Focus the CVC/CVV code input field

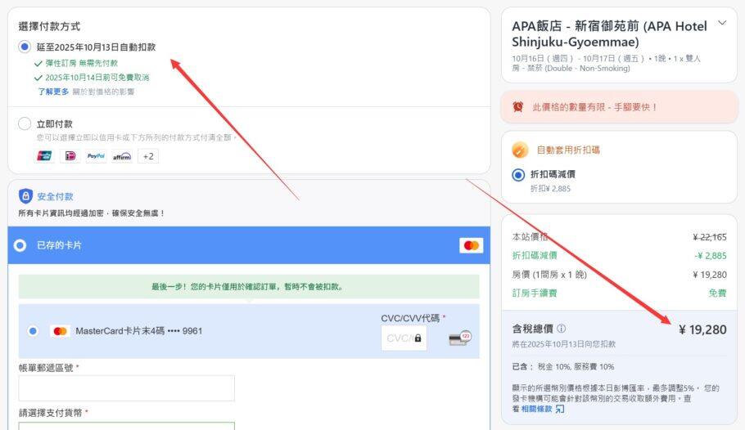[x=404, y=338]
